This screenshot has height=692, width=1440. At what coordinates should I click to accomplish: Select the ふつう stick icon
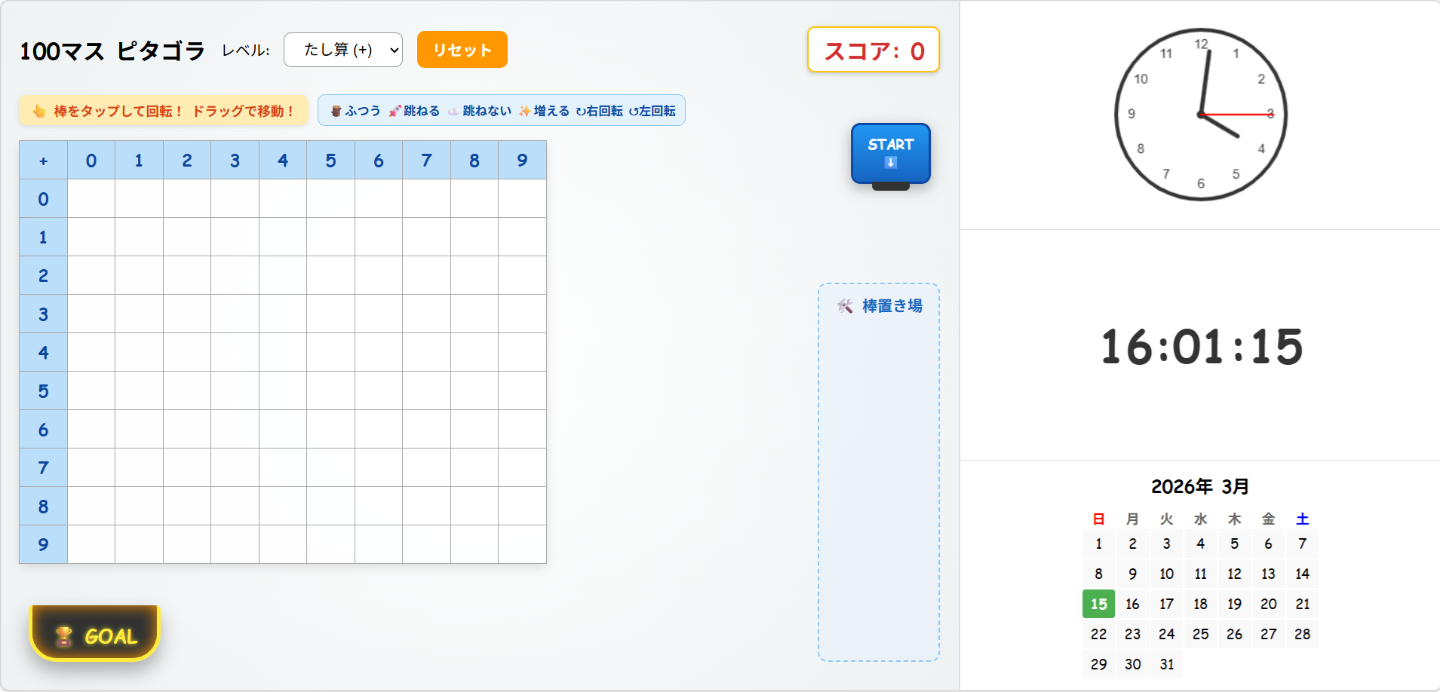click(x=336, y=110)
